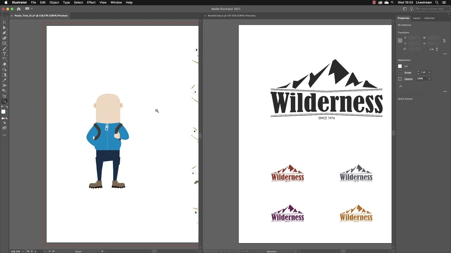Select the Gradient tool
The image size is (451, 253).
pos(4,75)
